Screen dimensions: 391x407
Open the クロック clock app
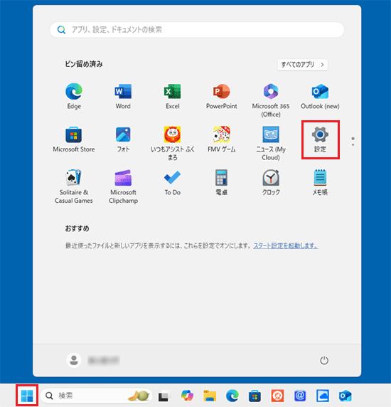click(271, 183)
